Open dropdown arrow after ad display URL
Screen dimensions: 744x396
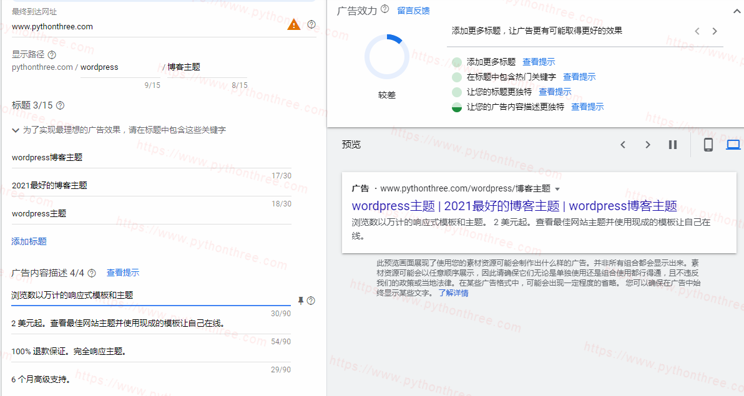click(x=557, y=189)
